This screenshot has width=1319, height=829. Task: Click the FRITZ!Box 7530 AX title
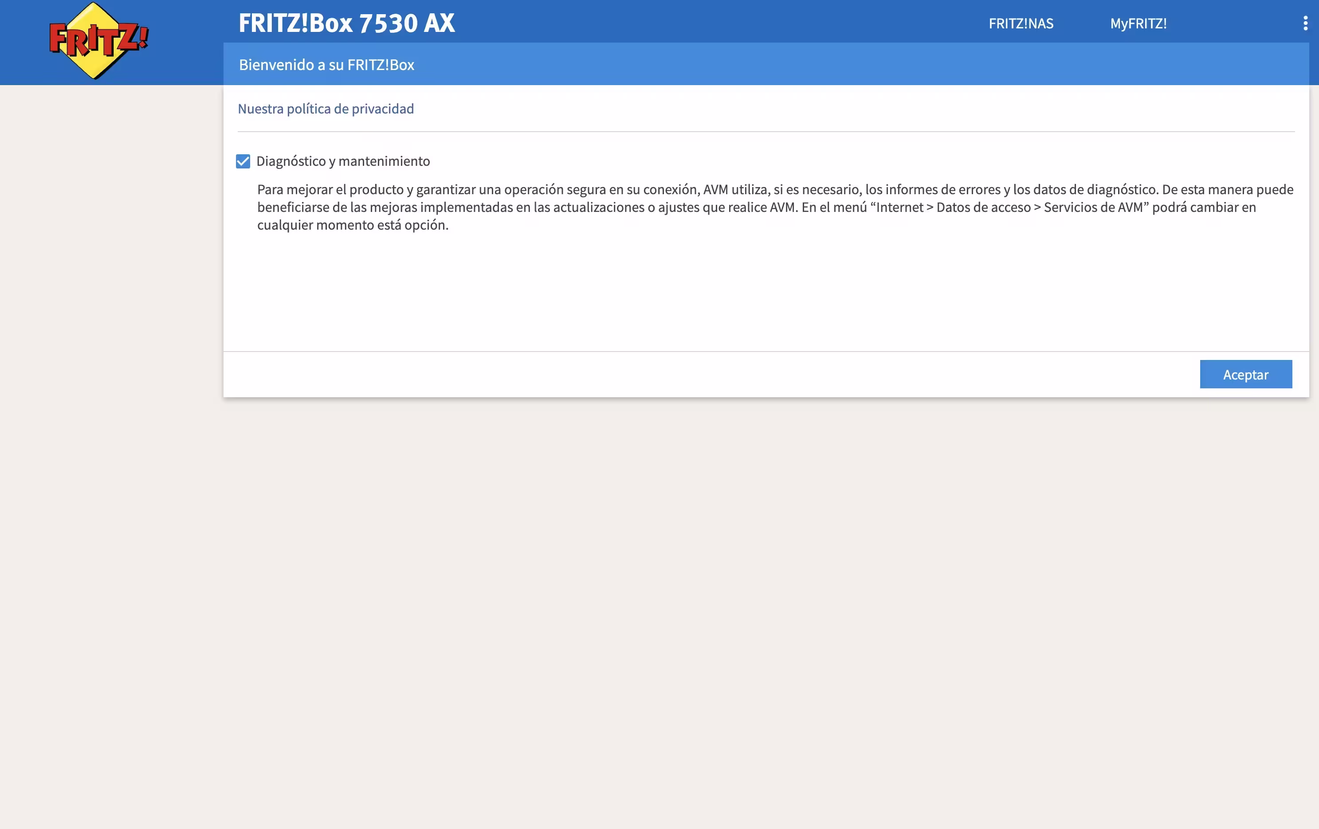pyautogui.click(x=347, y=23)
